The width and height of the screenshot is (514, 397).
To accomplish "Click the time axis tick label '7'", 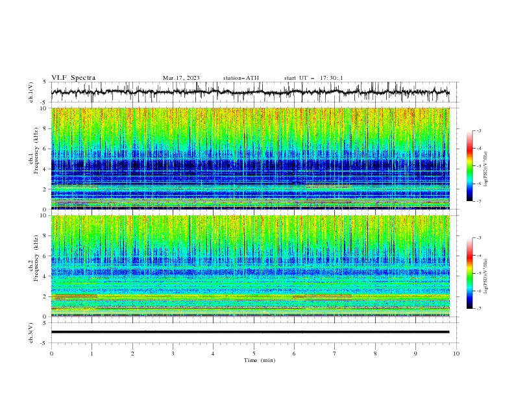I will (335, 354).
